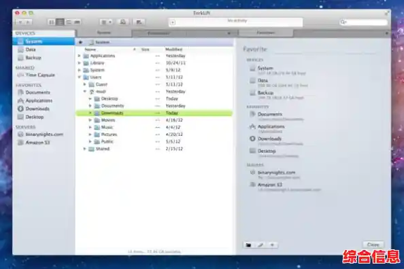This screenshot has width=404, height=269.
Task: Expand the Desktop folder in file list
Action: click(x=90, y=98)
